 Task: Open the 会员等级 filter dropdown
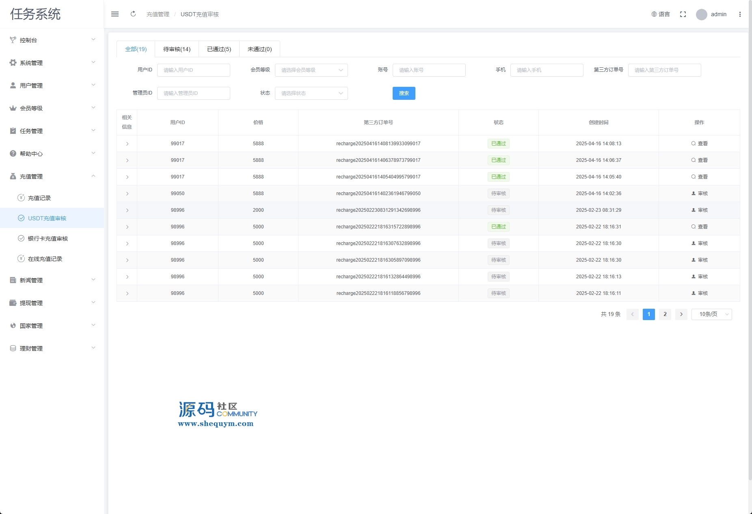(x=311, y=70)
